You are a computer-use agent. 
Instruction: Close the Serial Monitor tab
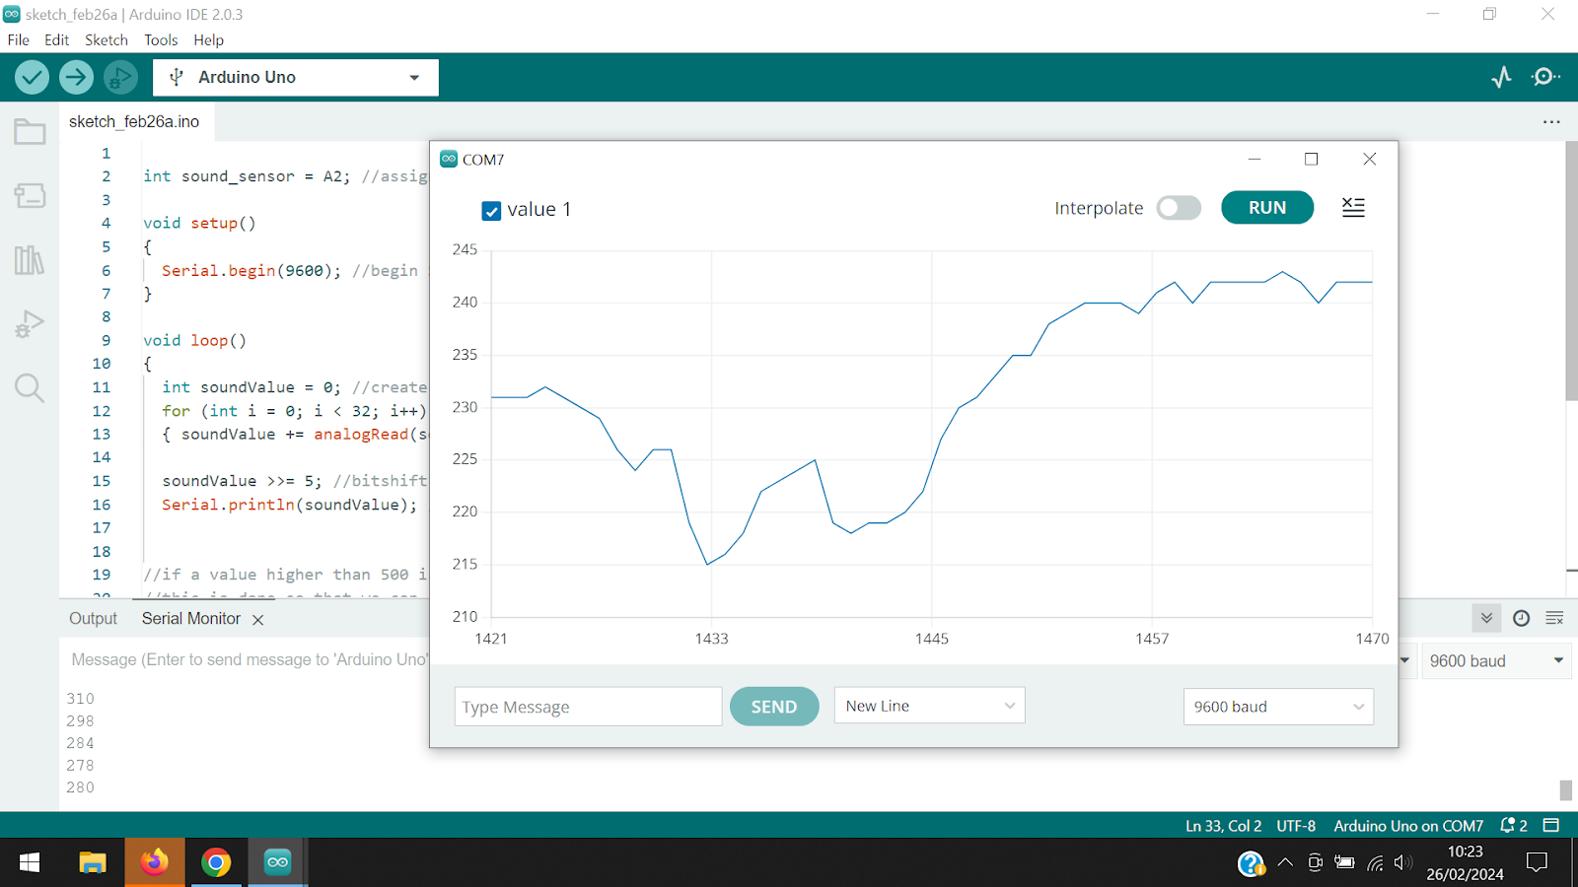pyautogui.click(x=258, y=620)
